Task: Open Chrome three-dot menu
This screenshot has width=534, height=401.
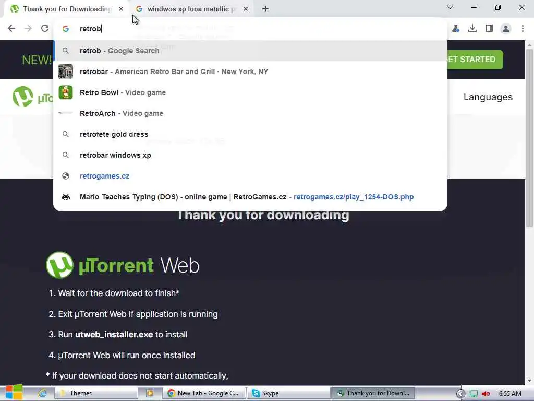Action: tap(523, 28)
